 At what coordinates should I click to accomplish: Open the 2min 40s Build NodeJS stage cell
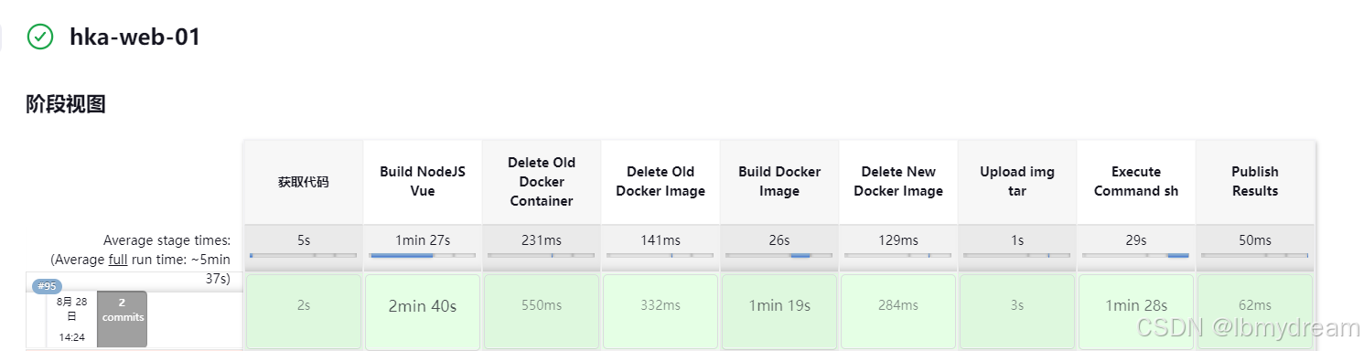click(x=423, y=306)
